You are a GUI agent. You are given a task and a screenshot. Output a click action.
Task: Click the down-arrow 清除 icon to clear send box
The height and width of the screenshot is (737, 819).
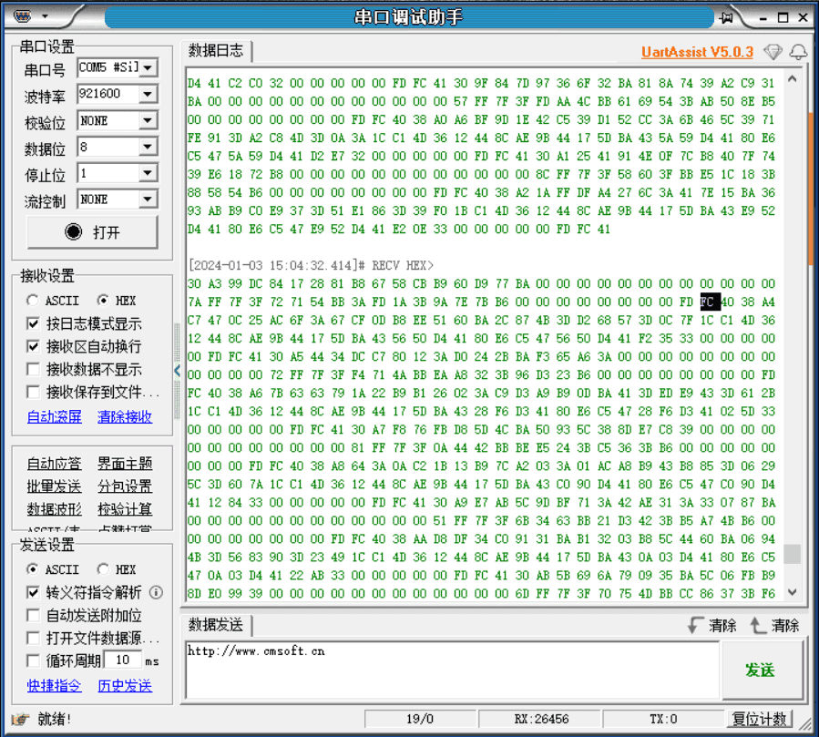point(696,625)
